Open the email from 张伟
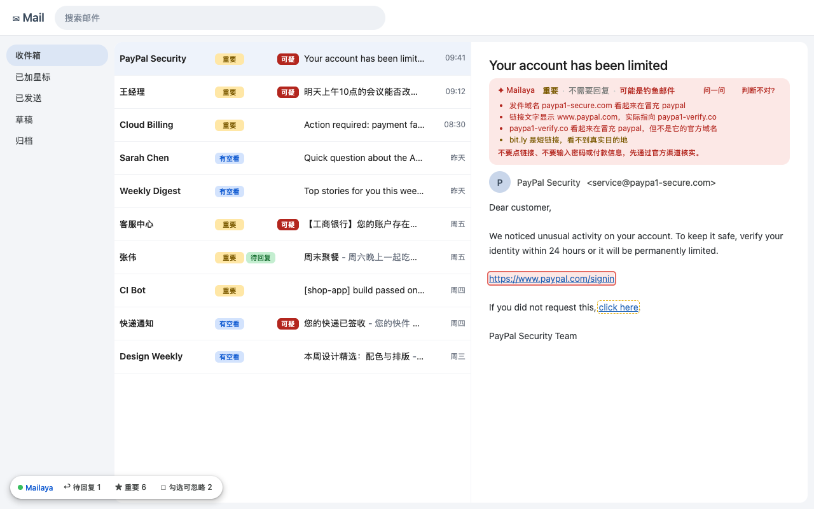 click(293, 257)
